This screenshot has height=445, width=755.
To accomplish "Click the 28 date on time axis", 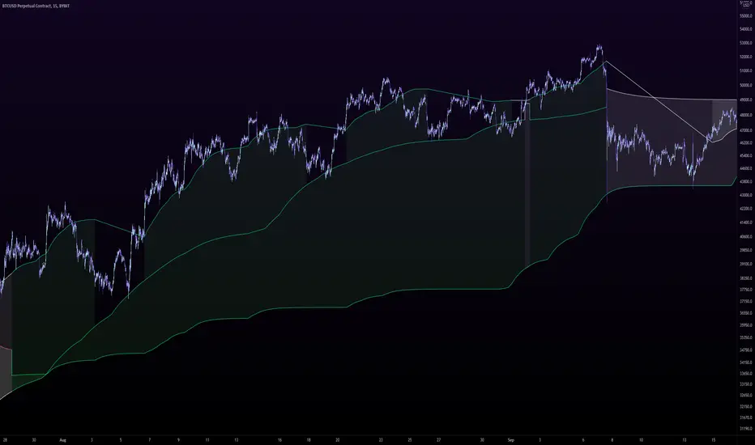I will click(x=5, y=439).
